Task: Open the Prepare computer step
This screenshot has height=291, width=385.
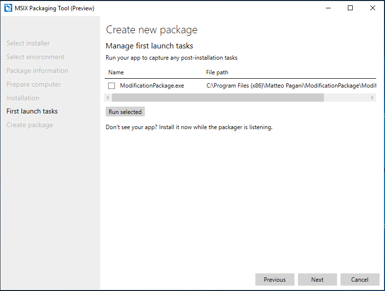Action: (x=34, y=85)
